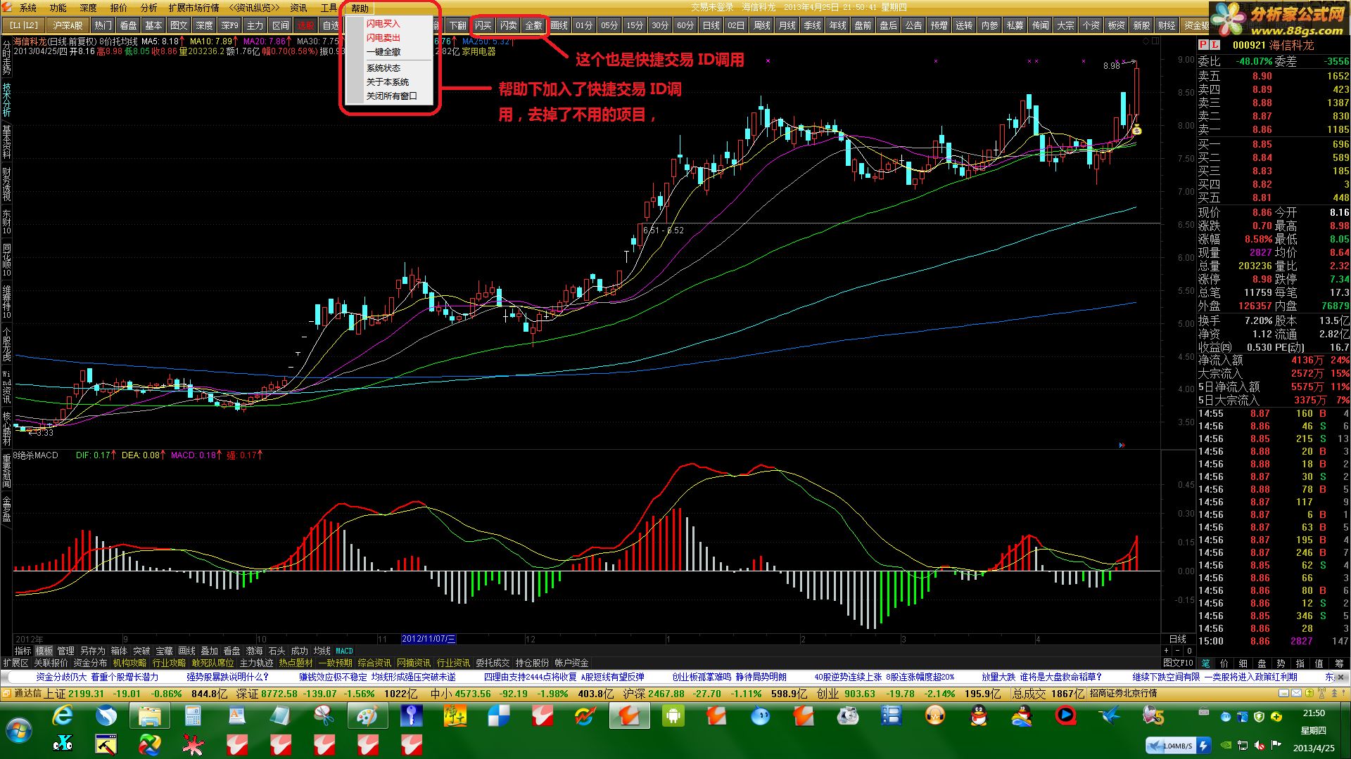Open the QQ penguin icon on taskbar
Viewport: 1351px width, 759px height.
click(x=978, y=716)
